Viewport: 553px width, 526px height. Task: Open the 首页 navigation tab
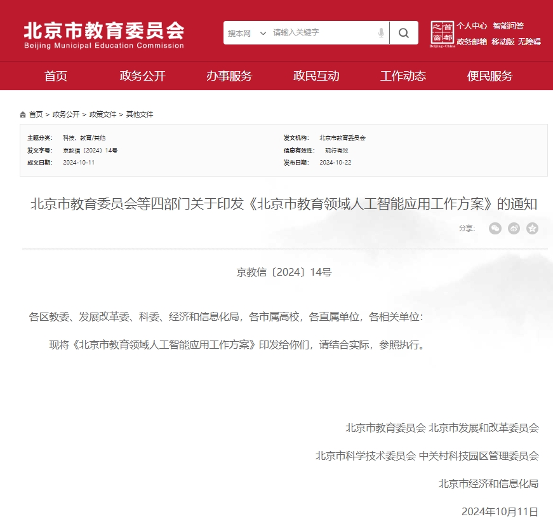pos(56,76)
